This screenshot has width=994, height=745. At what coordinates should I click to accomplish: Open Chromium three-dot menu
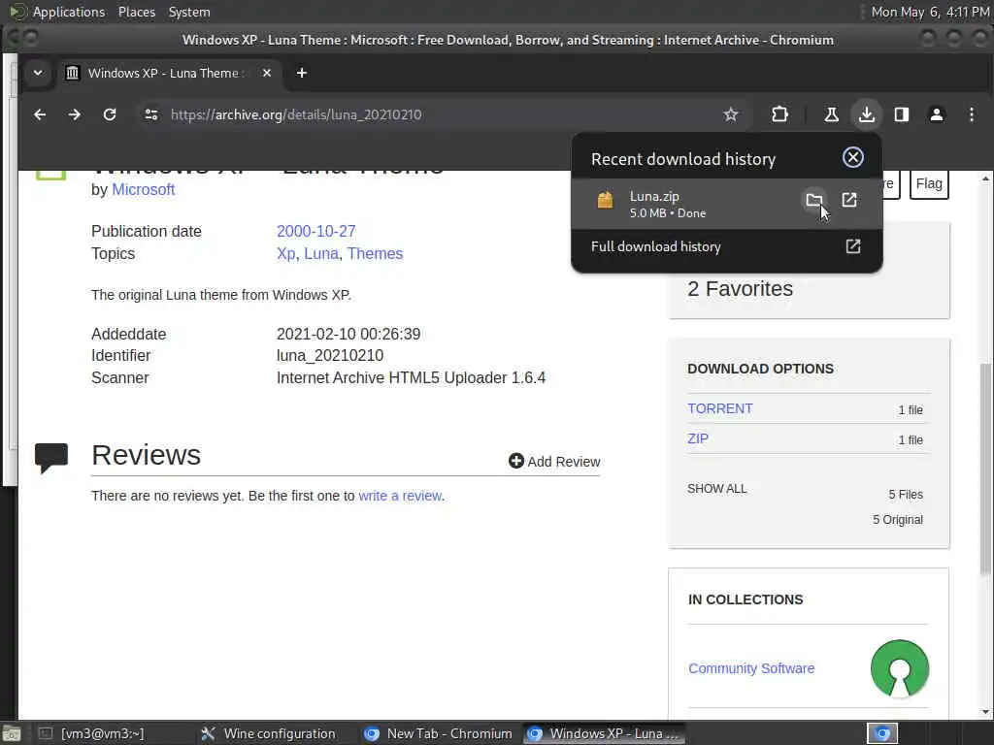tap(971, 114)
